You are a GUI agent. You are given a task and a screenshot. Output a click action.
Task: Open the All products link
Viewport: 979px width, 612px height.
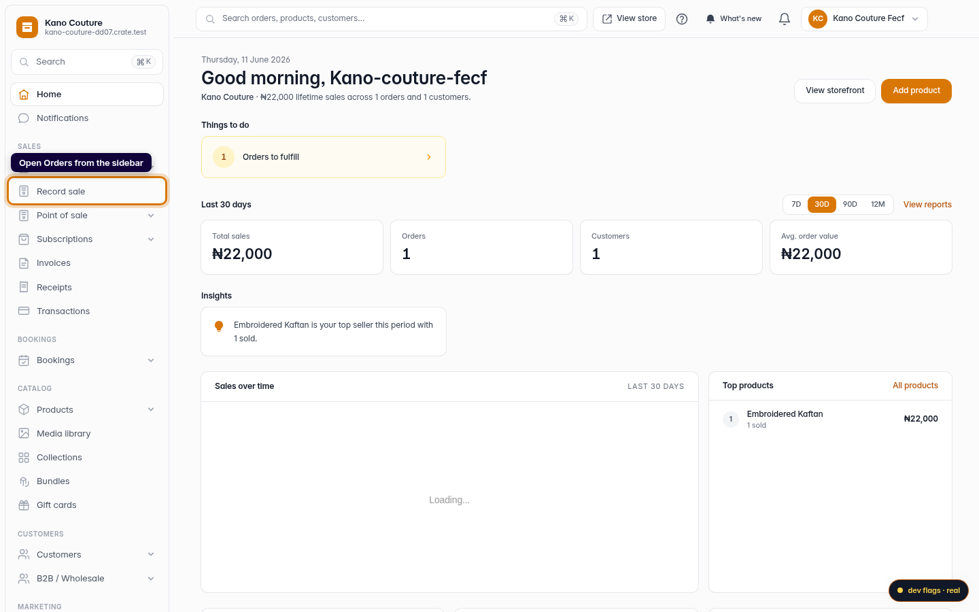915,386
